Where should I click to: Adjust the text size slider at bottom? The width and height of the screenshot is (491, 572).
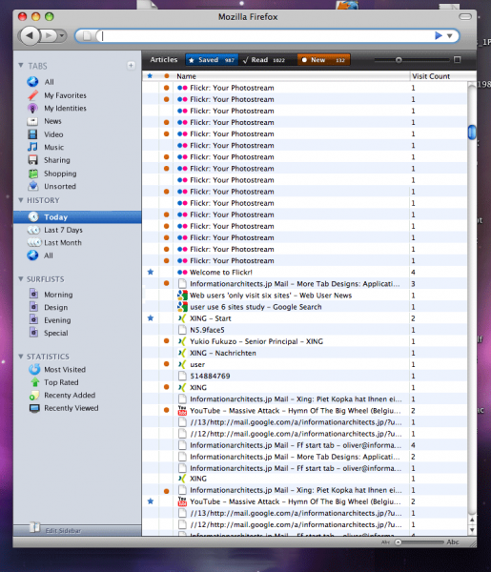[x=399, y=542]
